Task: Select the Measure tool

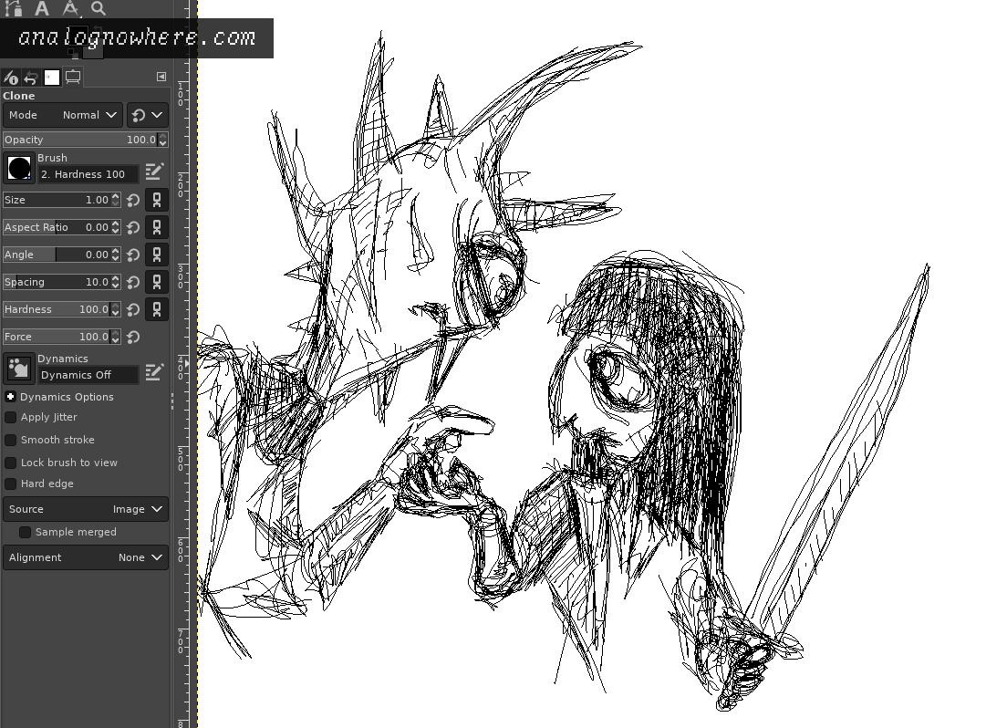Action: point(70,9)
